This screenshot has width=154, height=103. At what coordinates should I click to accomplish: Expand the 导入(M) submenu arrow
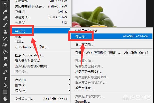(69, 90)
